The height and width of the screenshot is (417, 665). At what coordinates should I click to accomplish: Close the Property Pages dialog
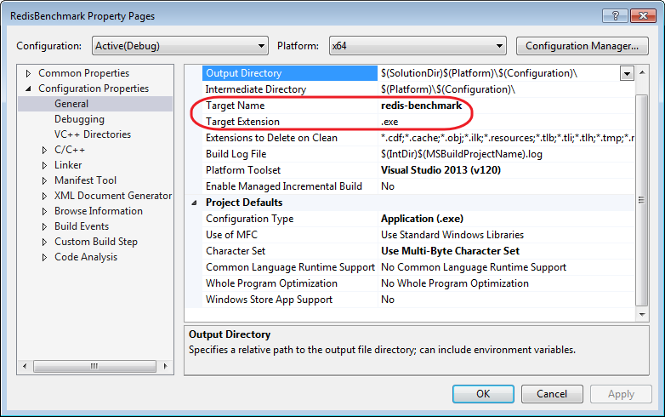pos(640,15)
